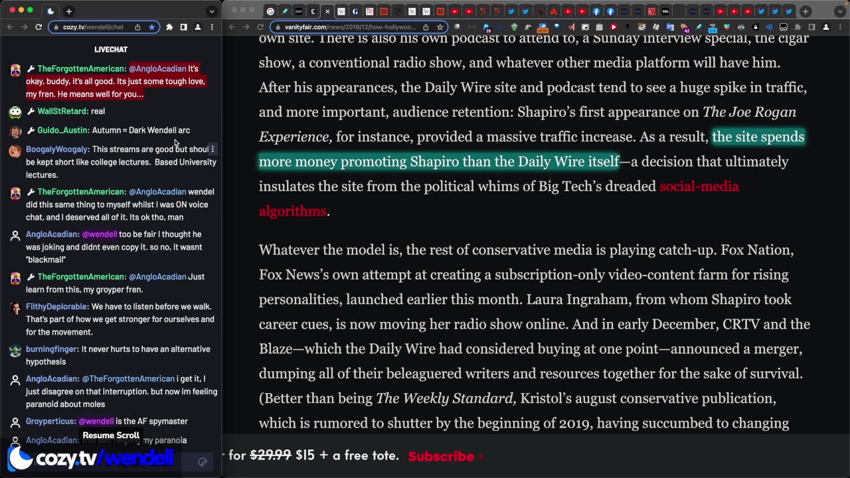Click FilthyDeplorable's avatar photo

coord(15,308)
